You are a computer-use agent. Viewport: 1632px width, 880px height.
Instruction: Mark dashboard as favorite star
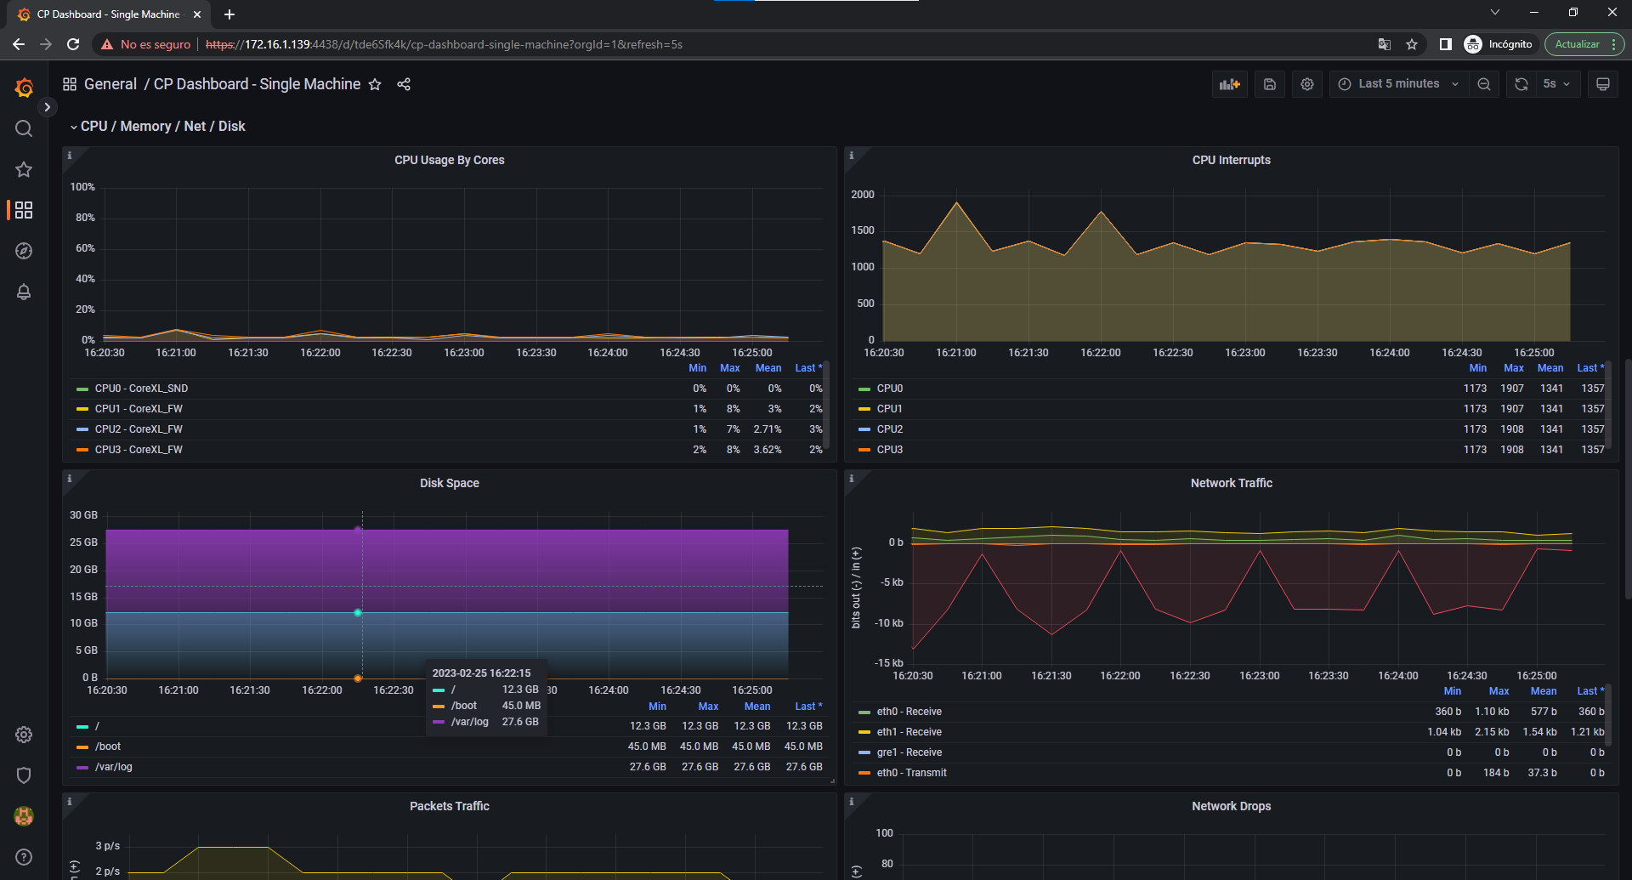[x=375, y=84]
